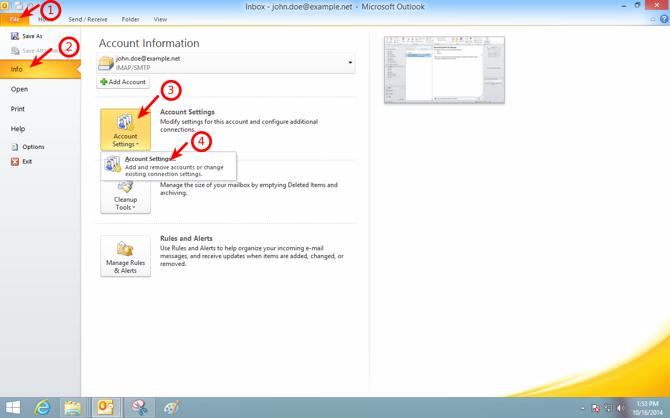The width and height of the screenshot is (670, 418).
Task: Click the Options page icon
Action: (x=15, y=147)
